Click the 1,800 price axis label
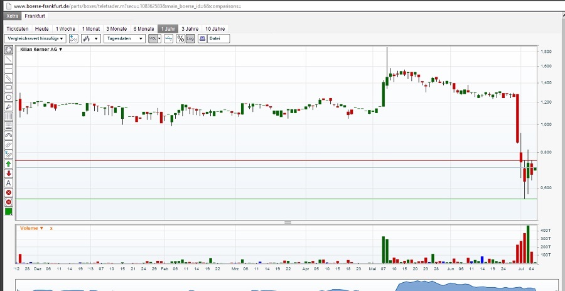This screenshot has width=565, height=291. [546, 52]
